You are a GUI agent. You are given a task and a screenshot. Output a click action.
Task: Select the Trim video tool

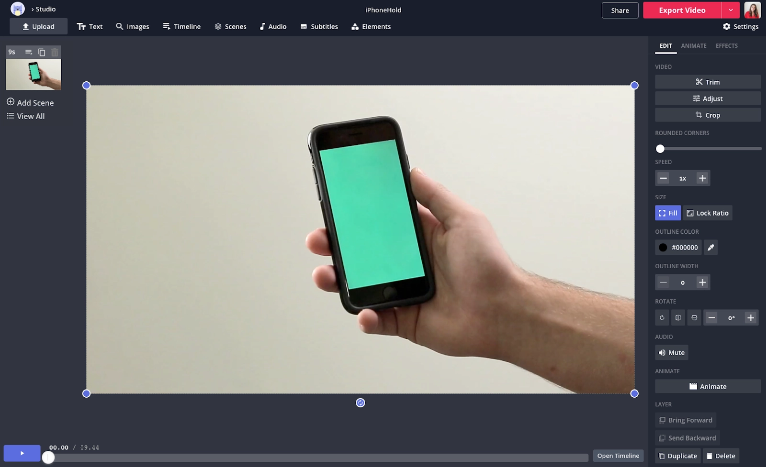click(x=708, y=82)
